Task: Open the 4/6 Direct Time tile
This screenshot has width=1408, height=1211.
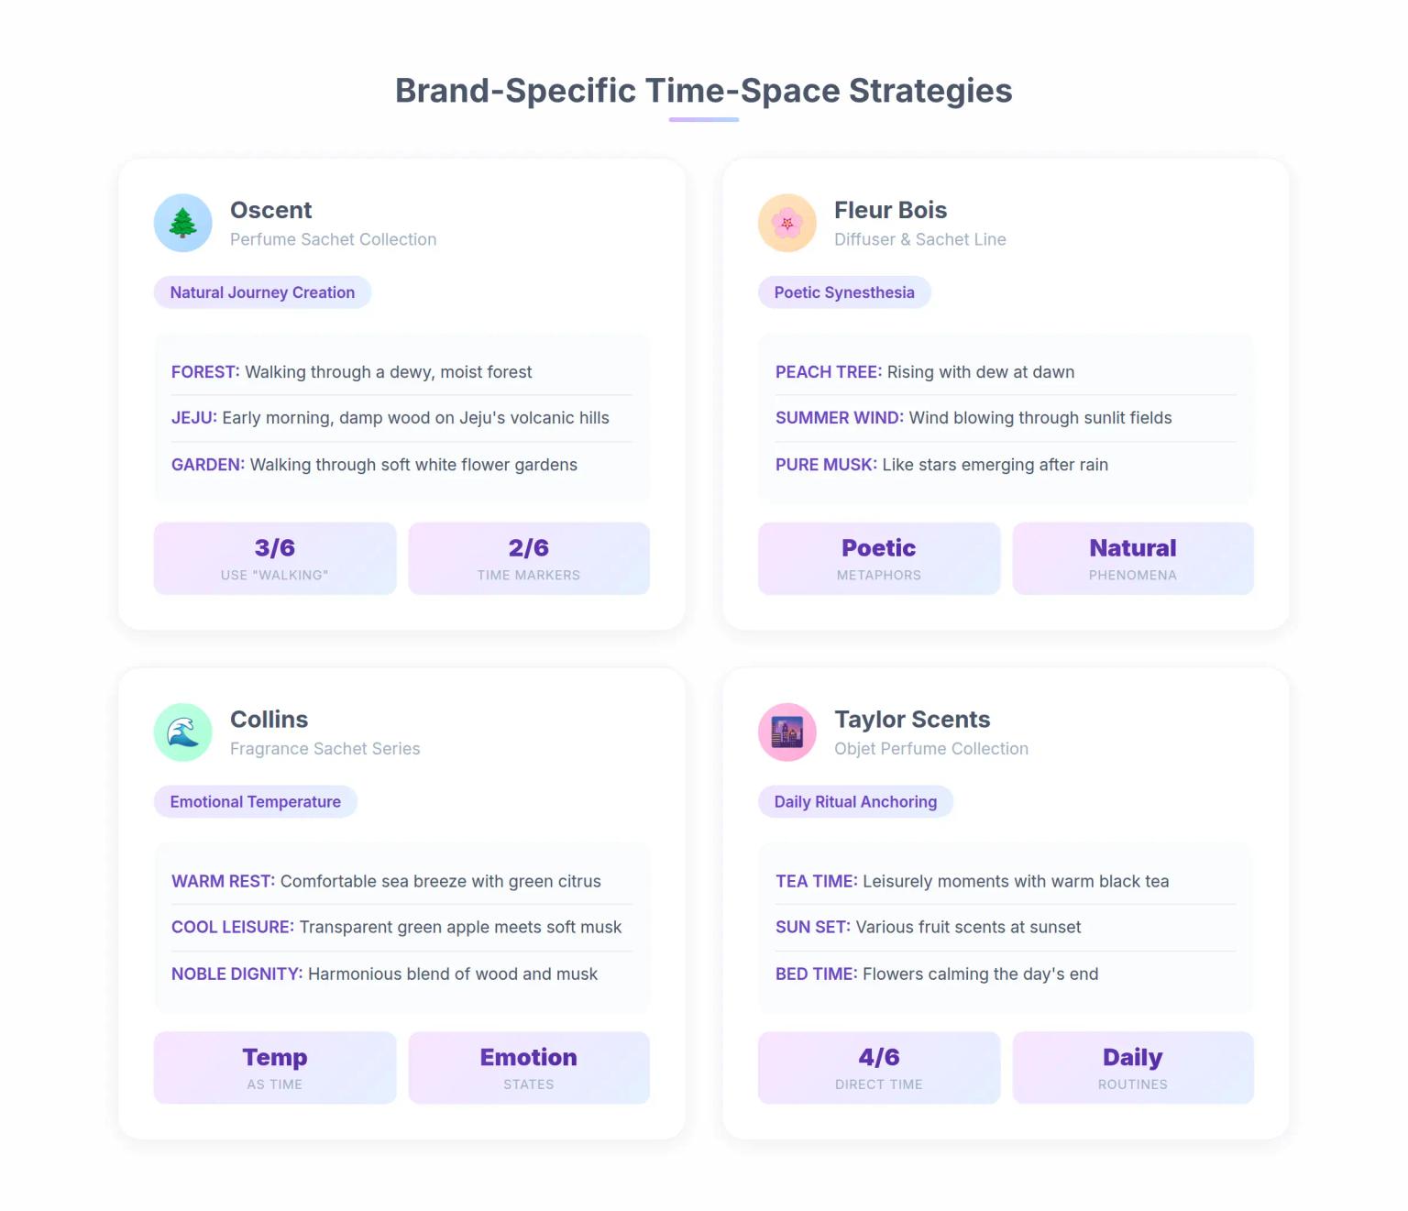Action: (x=878, y=1068)
